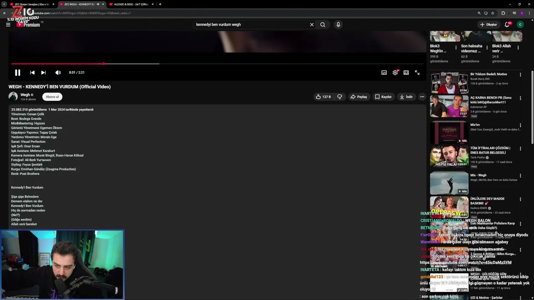Run search with magnifier button
534x300 pixels.
click(x=322, y=25)
